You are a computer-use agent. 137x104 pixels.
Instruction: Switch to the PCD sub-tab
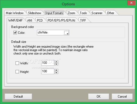click(x=40, y=20)
